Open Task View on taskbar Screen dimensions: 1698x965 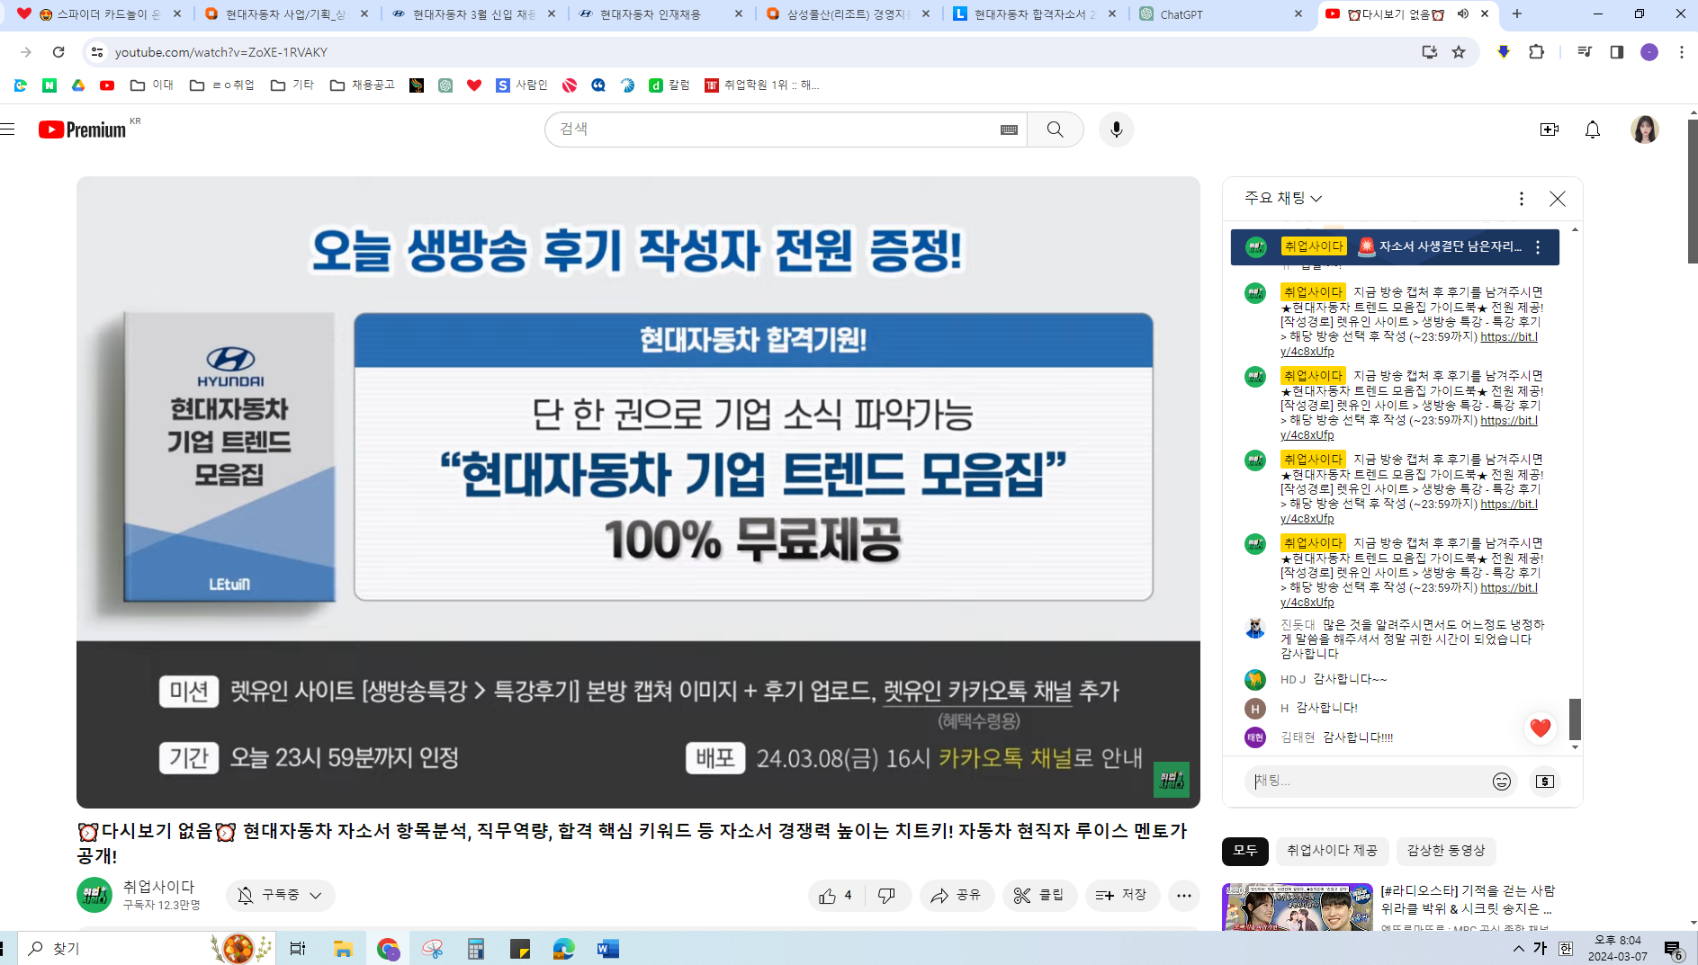298,949
